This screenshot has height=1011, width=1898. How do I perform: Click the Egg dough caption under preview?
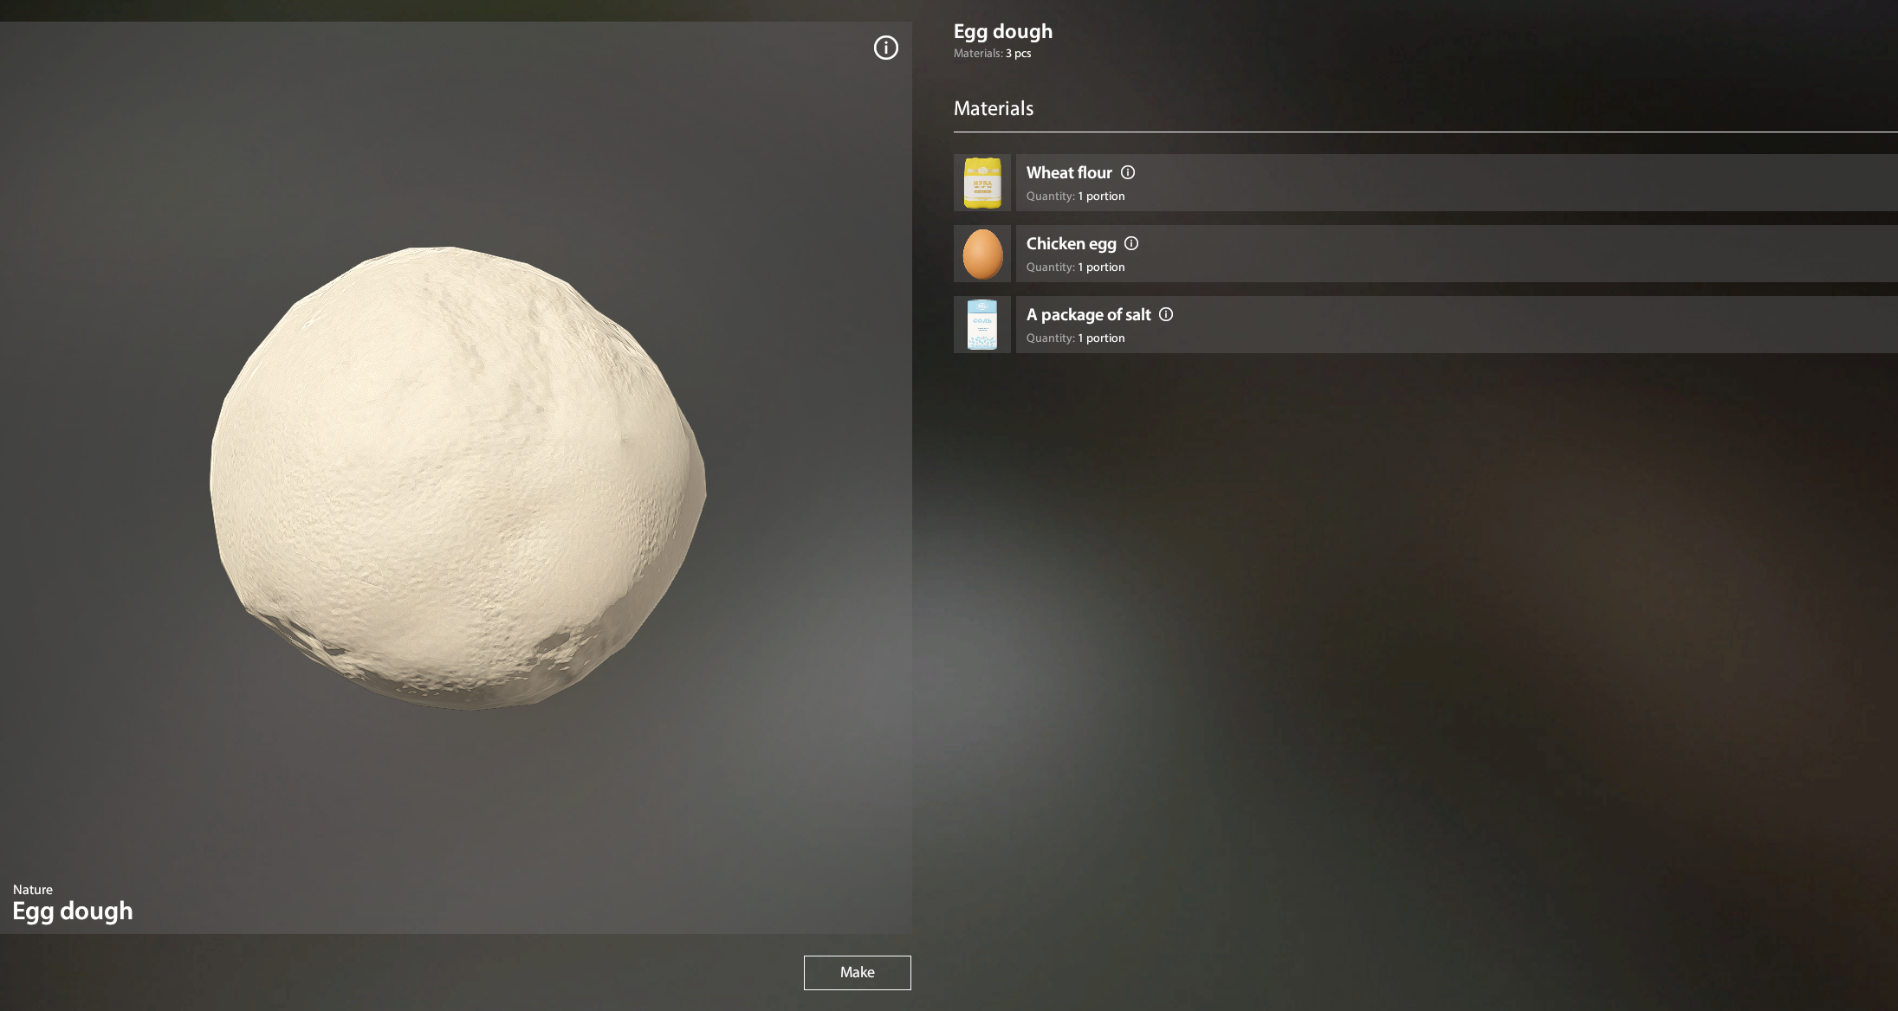point(73,911)
